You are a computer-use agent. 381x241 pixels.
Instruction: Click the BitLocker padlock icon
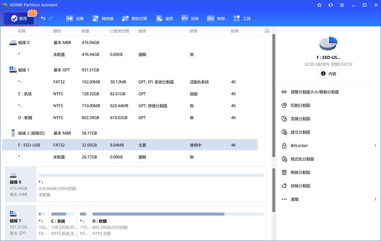284,145
